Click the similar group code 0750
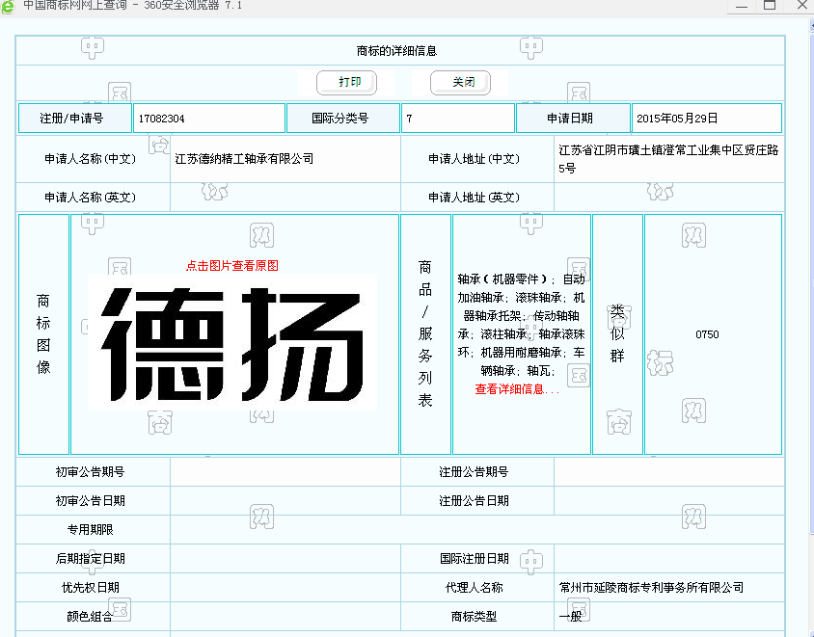This screenshot has height=637, width=814. 707,334
